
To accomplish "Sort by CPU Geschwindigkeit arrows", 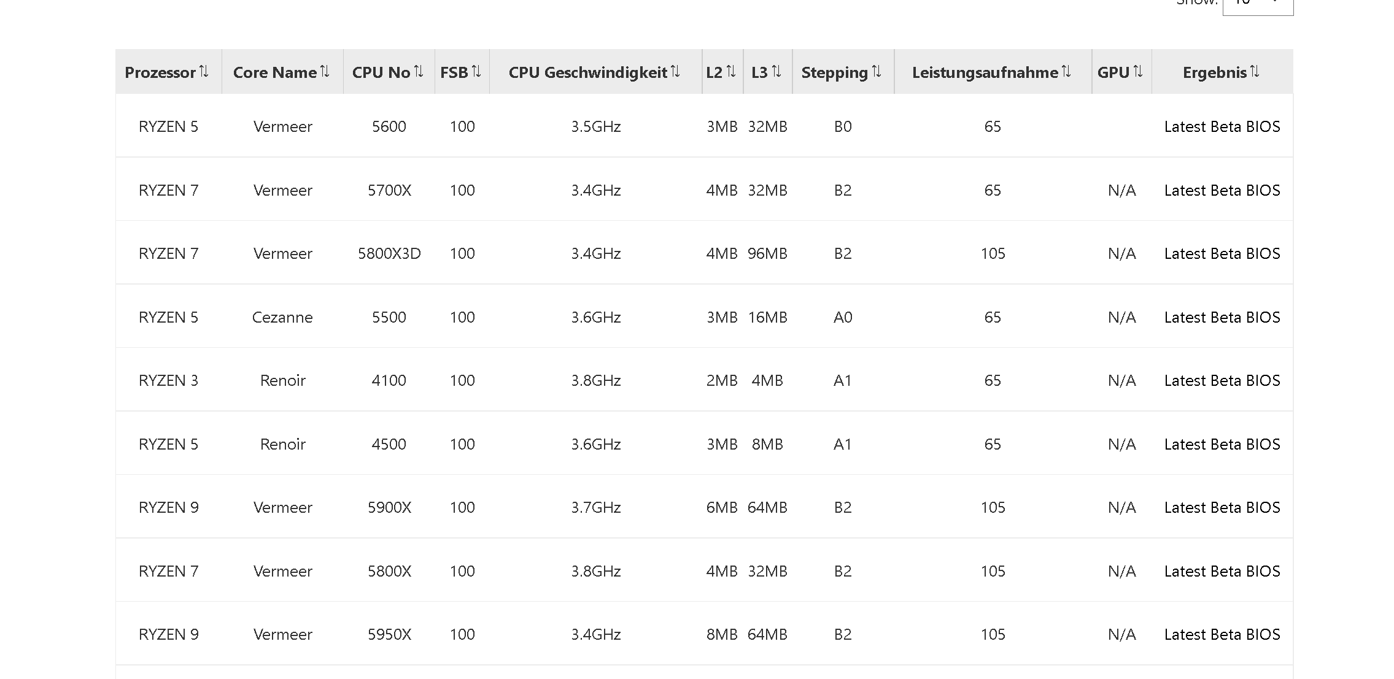I will 675,72.
